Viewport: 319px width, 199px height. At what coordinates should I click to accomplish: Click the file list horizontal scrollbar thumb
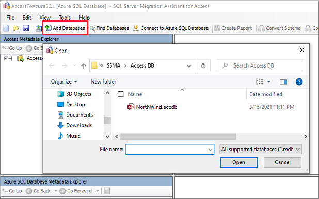pos(178,137)
